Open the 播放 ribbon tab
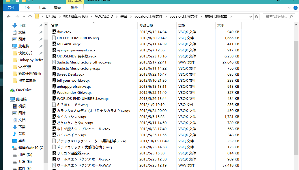Image resolution: width=299 pixels, height=170 pixels. coord(74,8)
